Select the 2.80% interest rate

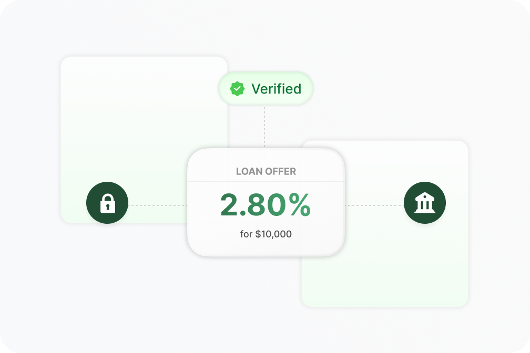pyautogui.click(x=266, y=205)
